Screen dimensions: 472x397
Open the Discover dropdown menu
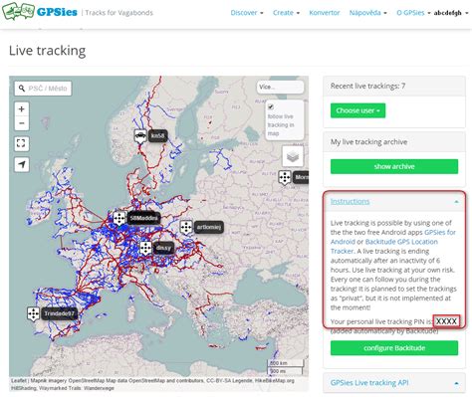[247, 13]
